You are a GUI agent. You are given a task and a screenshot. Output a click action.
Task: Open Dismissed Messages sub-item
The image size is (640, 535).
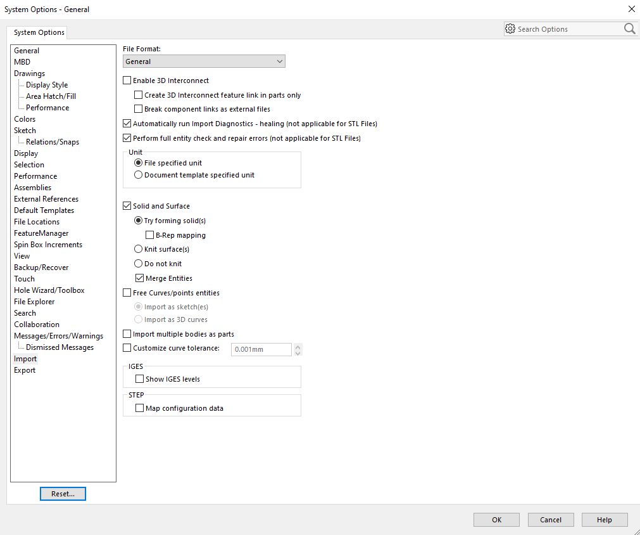[60, 347]
